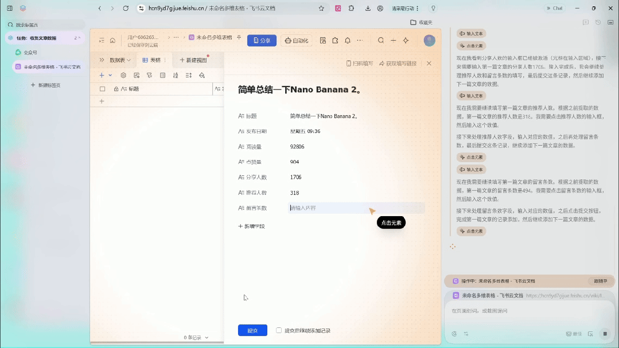The image size is (619, 348).
Task: Click the notification bell in the document toolbar
Action: [x=347, y=41]
